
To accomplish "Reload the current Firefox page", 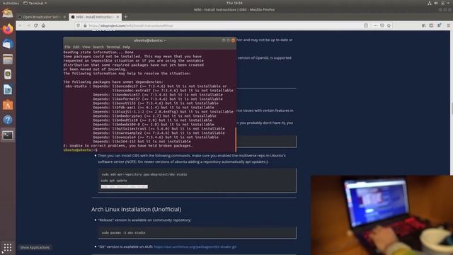I will 36,25.
